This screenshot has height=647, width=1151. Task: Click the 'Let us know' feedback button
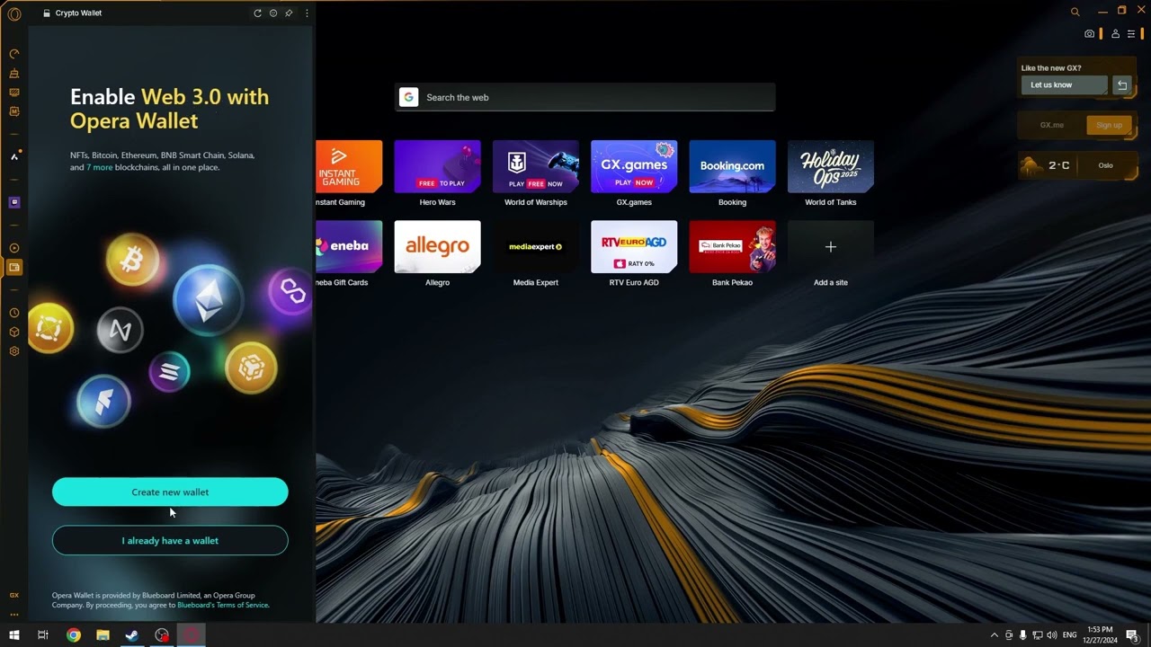[1065, 84]
